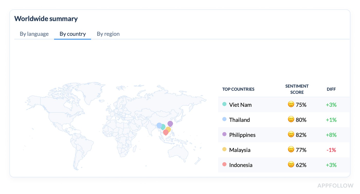Open the By region view

click(108, 34)
